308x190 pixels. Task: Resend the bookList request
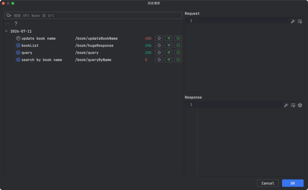click(x=169, y=45)
